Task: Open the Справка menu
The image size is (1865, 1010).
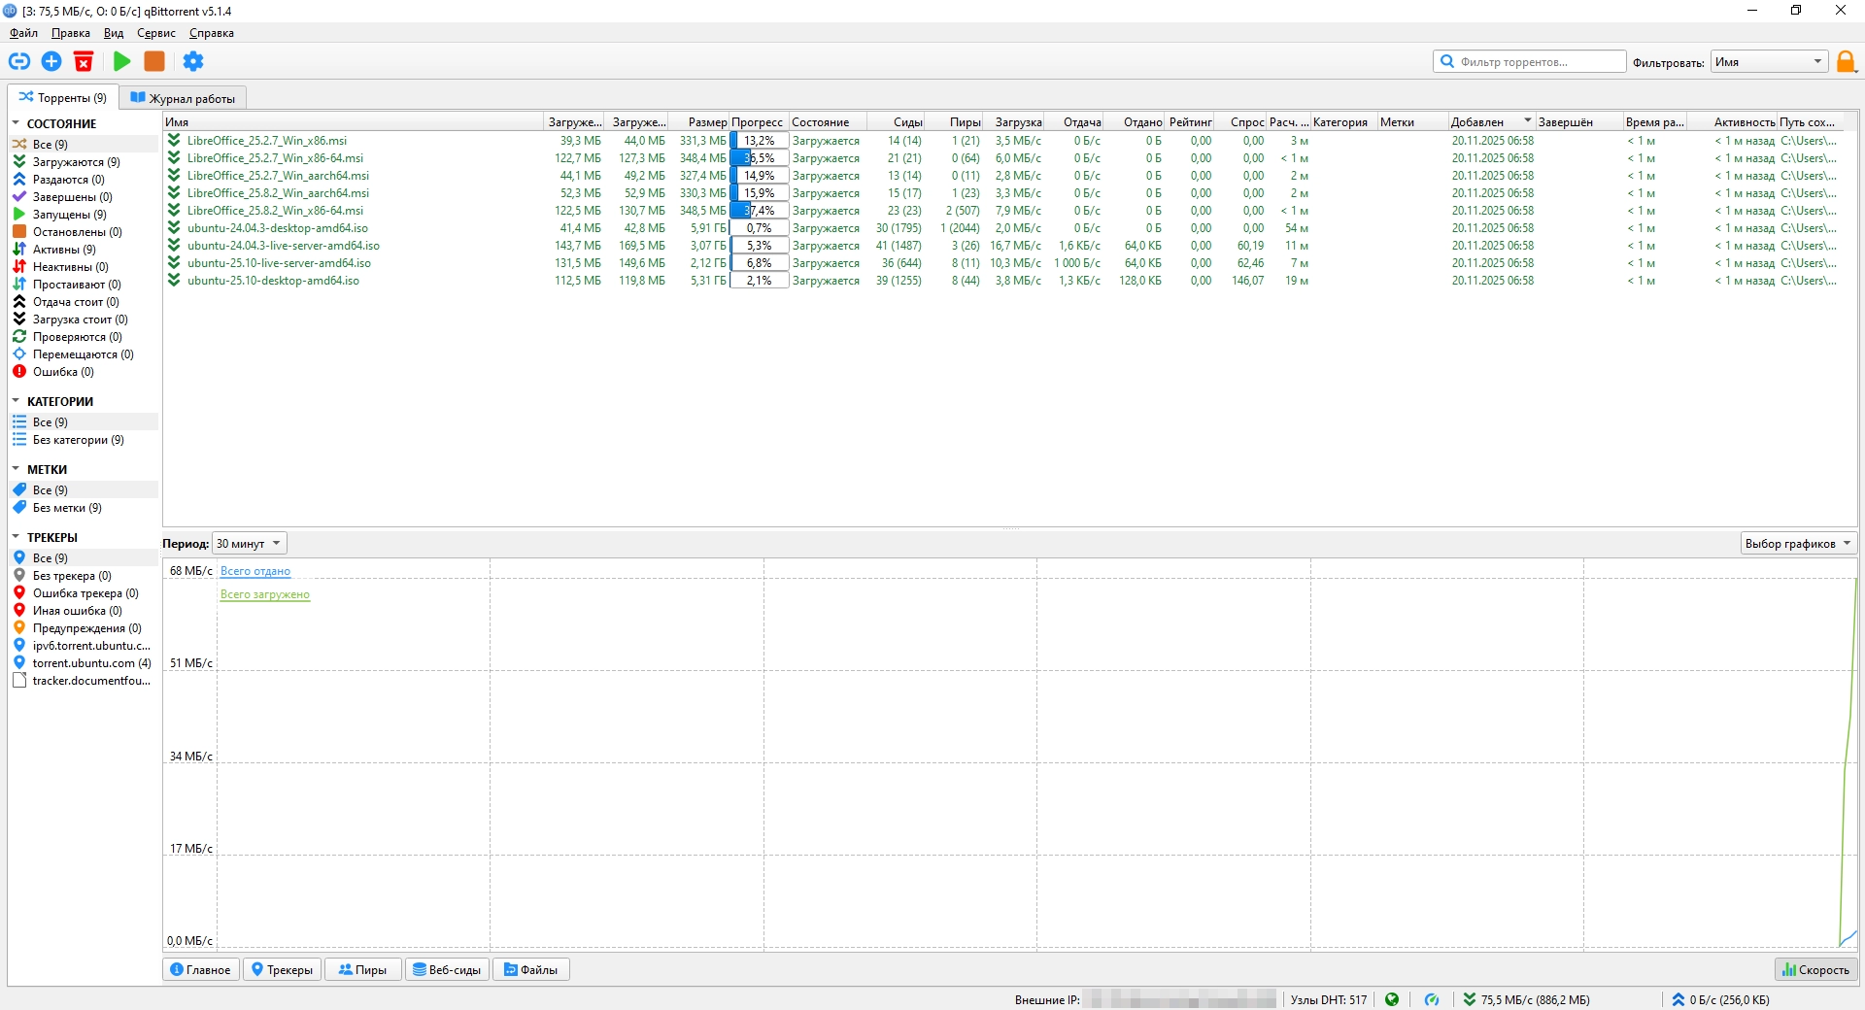Action: (x=212, y=33)
